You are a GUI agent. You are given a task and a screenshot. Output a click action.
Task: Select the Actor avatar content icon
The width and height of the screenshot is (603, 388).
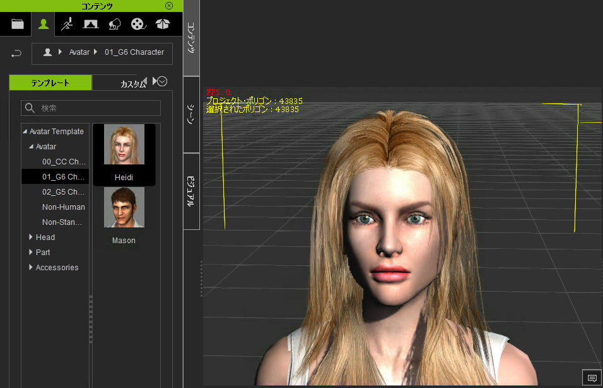point(44,24)
